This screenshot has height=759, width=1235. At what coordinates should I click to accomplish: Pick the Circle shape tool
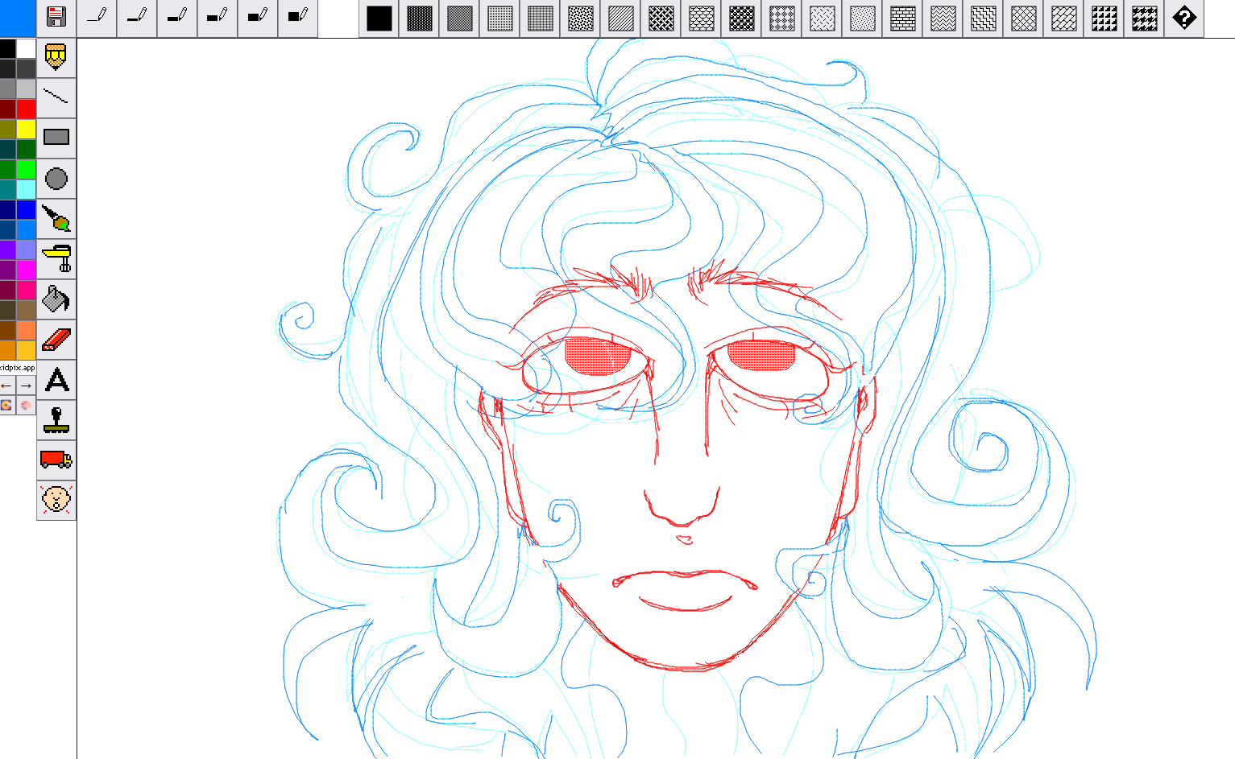pos(56,179)
